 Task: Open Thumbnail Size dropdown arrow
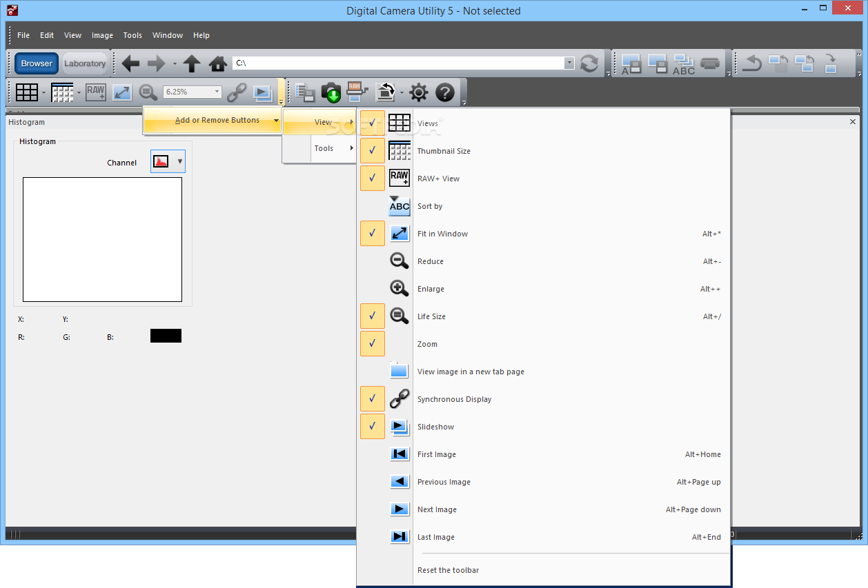[79, 92]
